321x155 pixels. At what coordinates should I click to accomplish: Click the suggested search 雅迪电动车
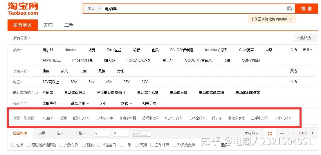pos(81,118)
